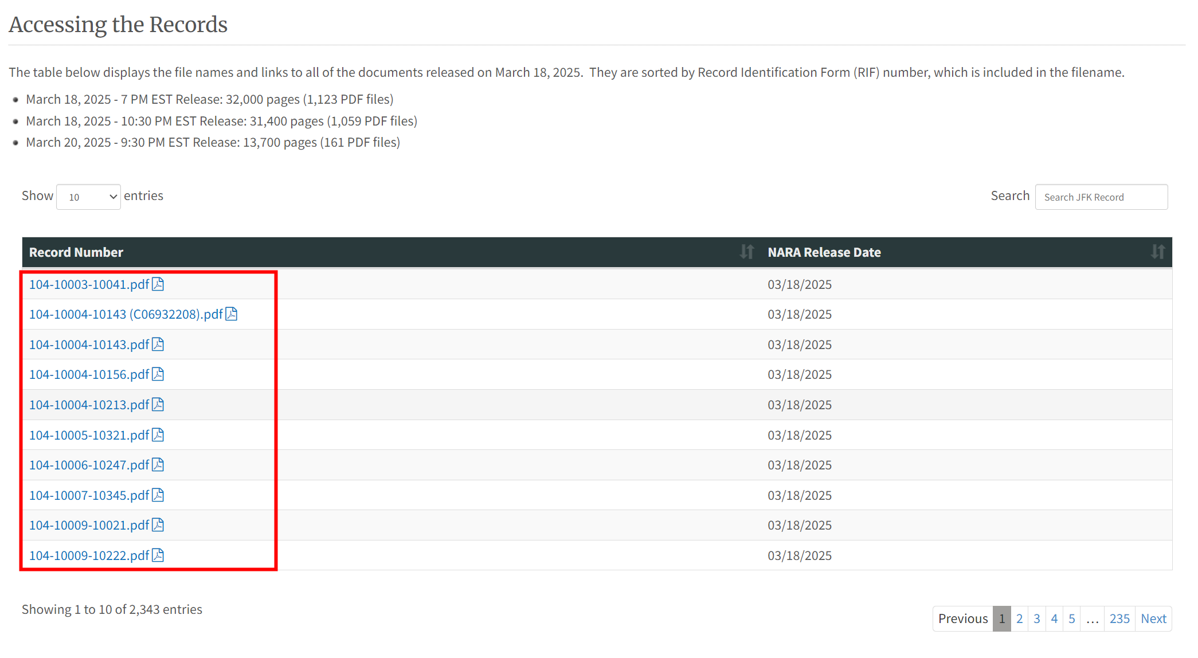Click PDF icon next to 104-10003-10041.pdf
The width and height of the screenshot is (1198, 658).
pyautogui.click(x=158, y=284)
